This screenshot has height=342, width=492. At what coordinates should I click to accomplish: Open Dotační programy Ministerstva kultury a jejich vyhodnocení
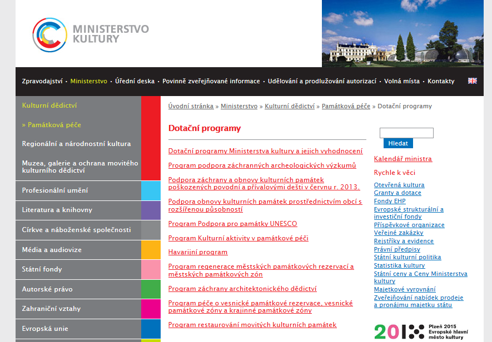[x=265, y=151]
